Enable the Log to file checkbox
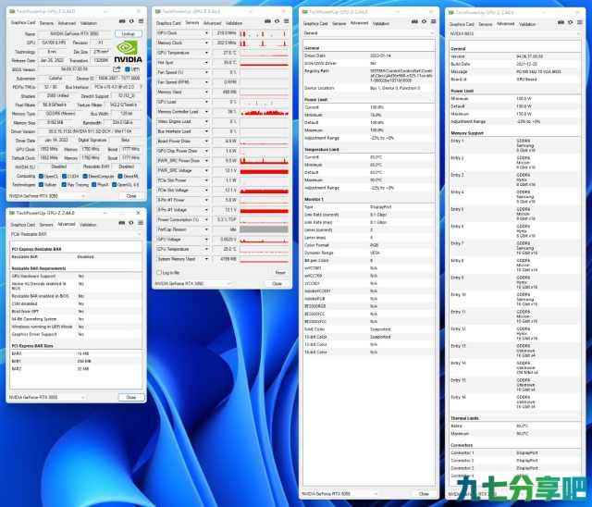The width and height of the screenshot is (592, 507). 159,273
